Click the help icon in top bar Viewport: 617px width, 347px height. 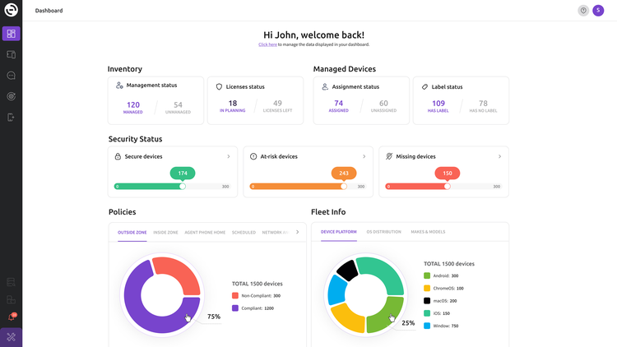583,11
